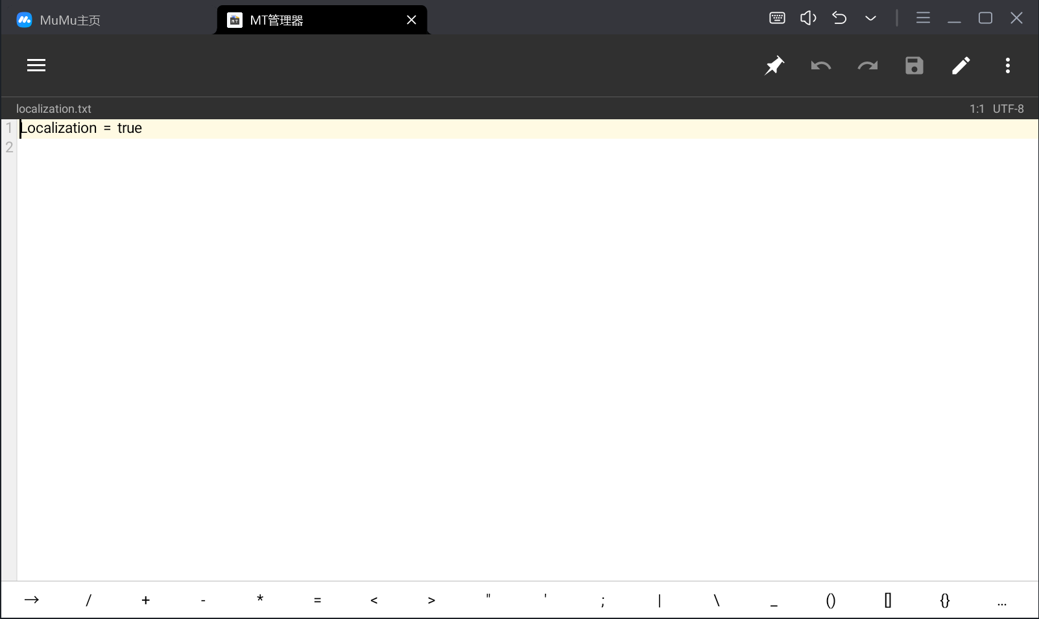Insert the equals sign from symbol bar
Screen dimensions: 1039x619
(x=317, y=600)
